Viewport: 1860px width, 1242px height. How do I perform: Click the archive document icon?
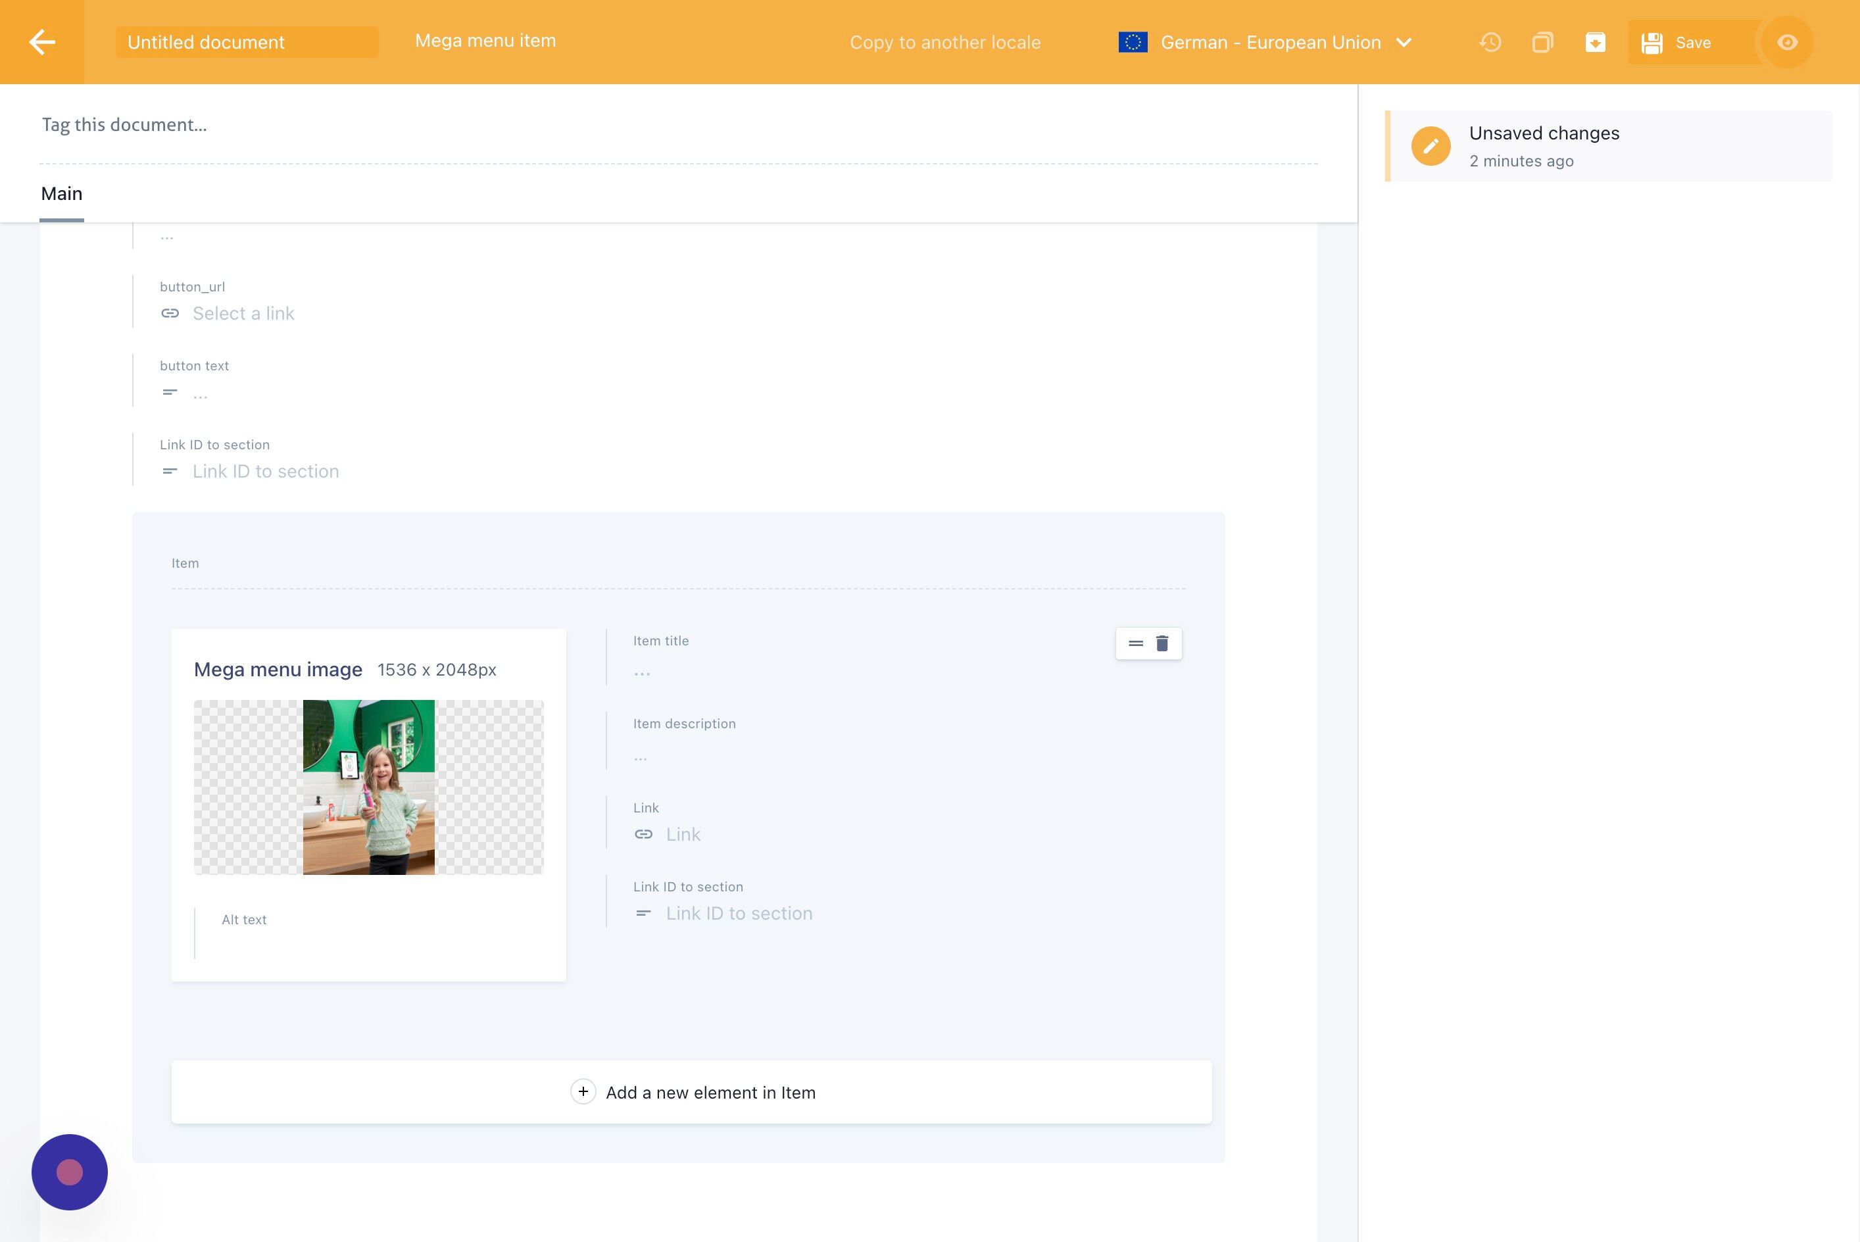(x=1595, y=42)
